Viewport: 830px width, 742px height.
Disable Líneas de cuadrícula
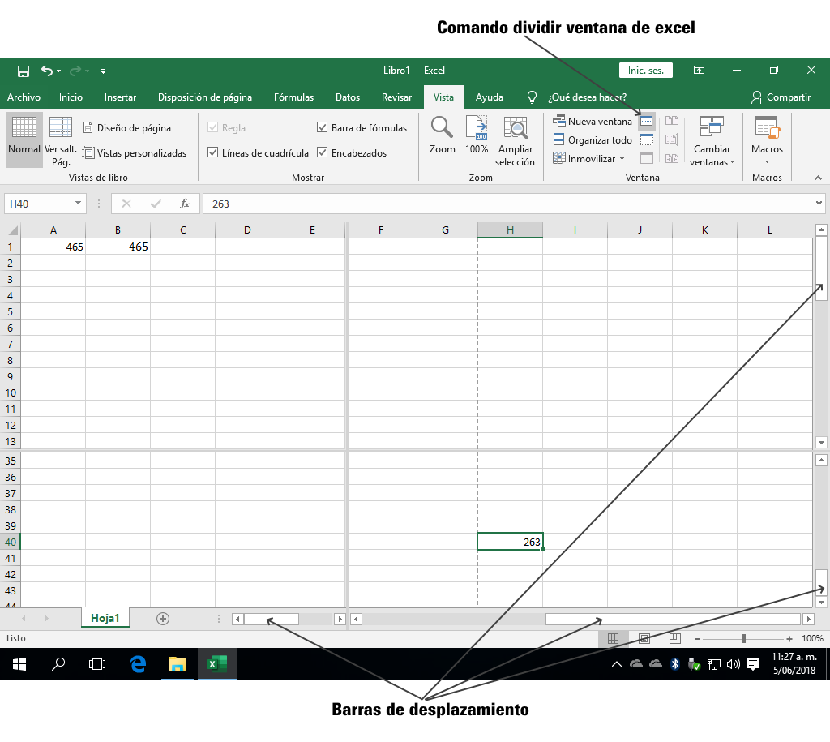tap(212, 152)
